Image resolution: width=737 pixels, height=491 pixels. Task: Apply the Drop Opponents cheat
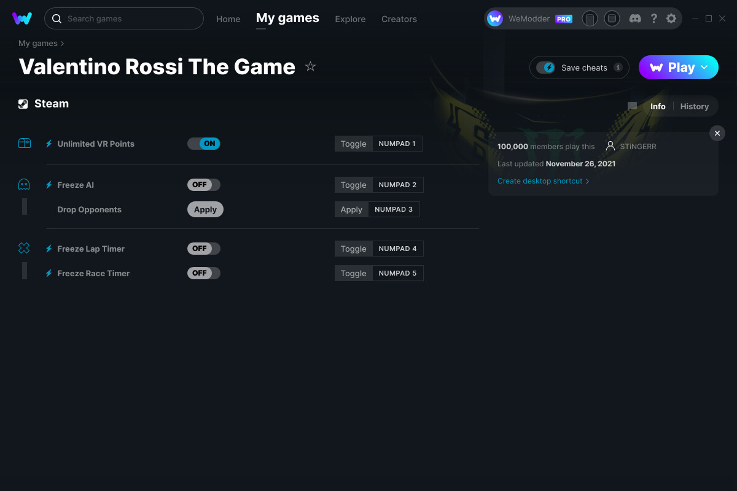205,209
